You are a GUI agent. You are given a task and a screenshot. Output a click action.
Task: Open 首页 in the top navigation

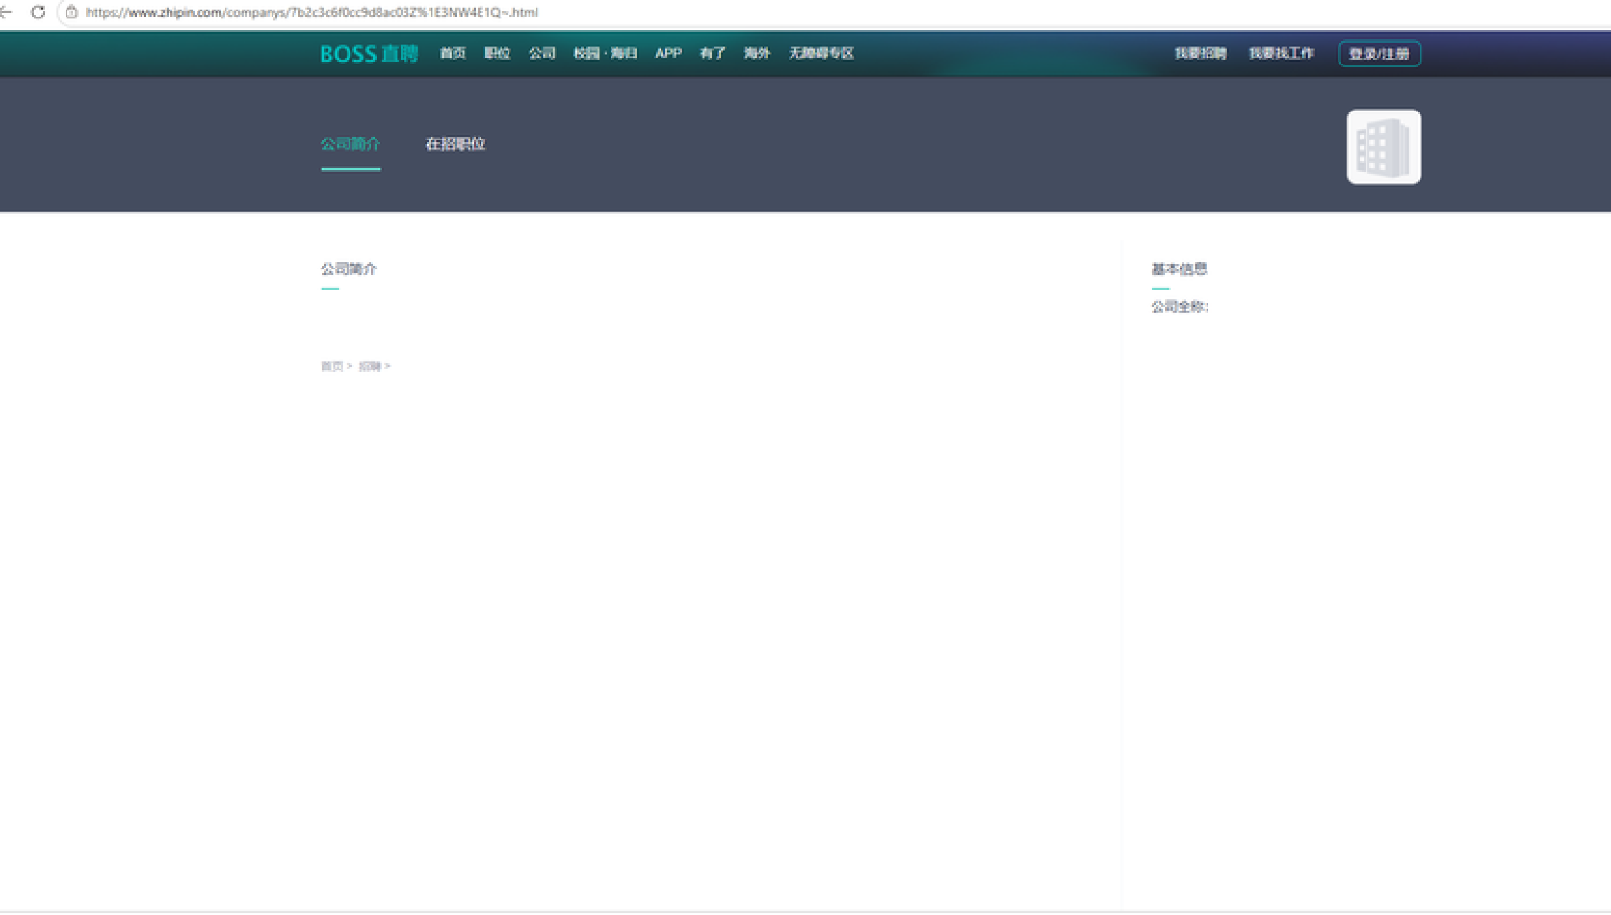tap(453, 53)
